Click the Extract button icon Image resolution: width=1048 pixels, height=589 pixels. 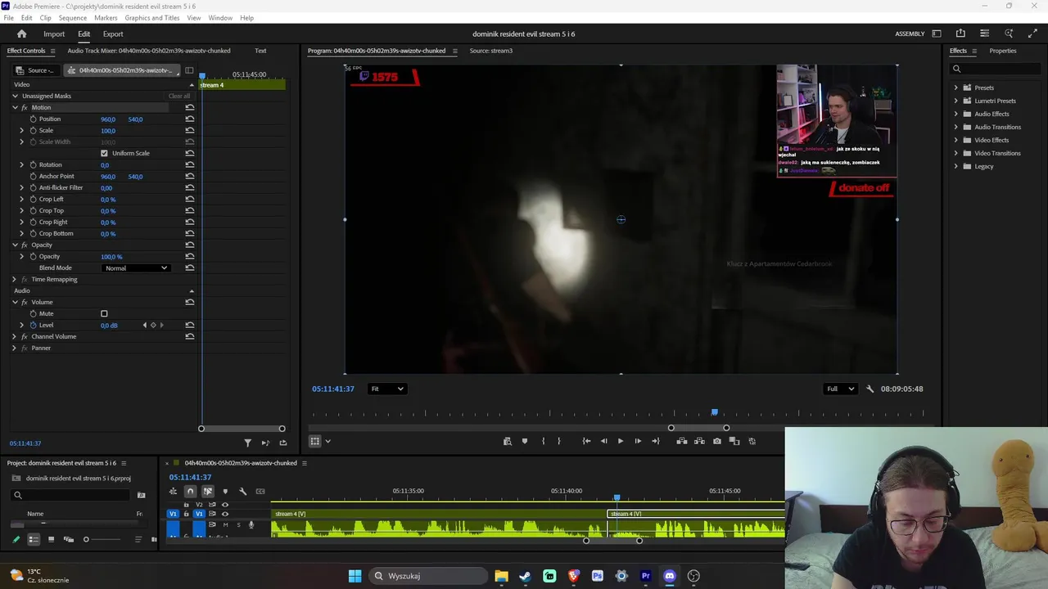coord(699,441)
